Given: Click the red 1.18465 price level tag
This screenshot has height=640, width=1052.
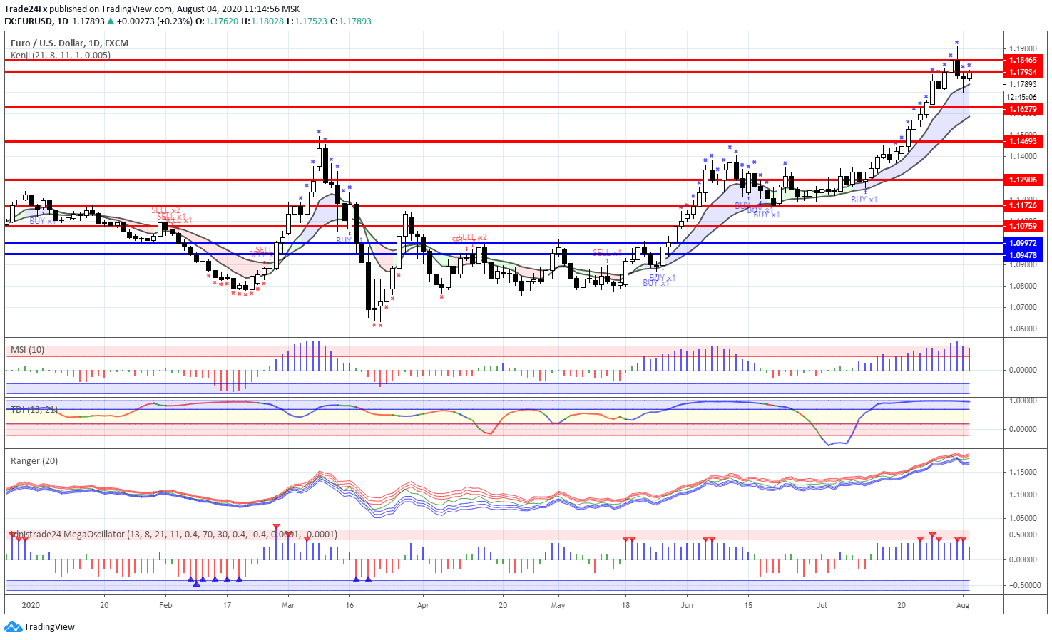Looking at the screenshot, I should click(1023, 61).
